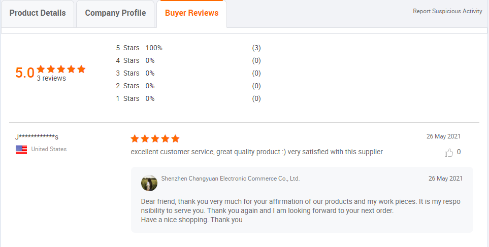The height and width of the screenshot is (247, 489).
Task: Select the Buyer Reviews tab
Action: 191,13
